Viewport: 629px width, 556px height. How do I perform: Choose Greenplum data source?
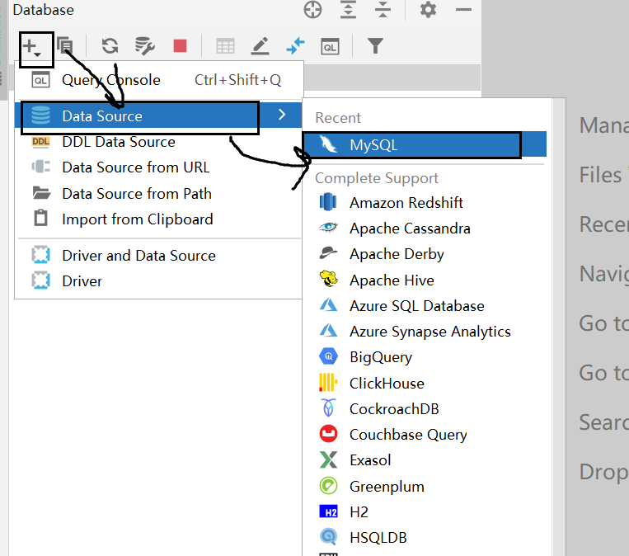[x=425, y=486]
